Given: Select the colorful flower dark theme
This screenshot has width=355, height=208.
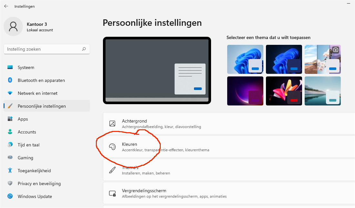Looking at the screenshot, I should (x=284, y=91).
